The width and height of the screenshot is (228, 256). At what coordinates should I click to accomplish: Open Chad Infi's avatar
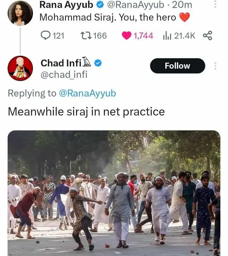point(20,68)
